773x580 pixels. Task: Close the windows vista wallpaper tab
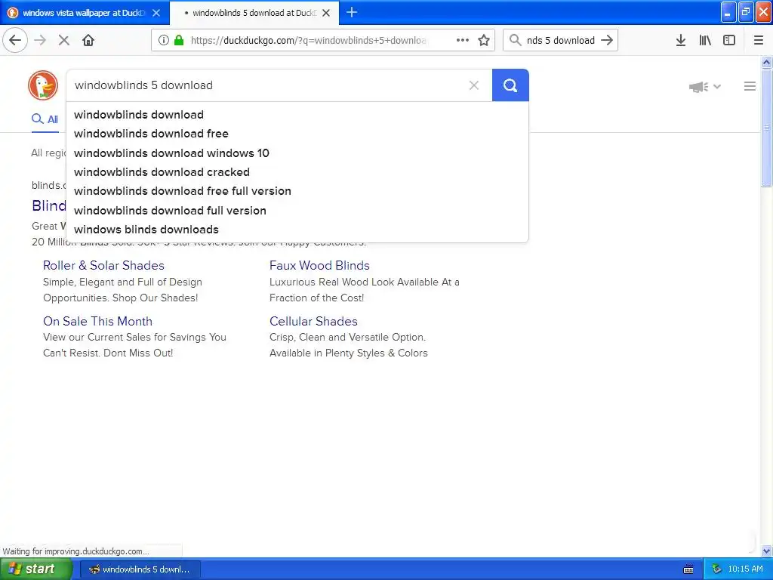tap(156, 13)
